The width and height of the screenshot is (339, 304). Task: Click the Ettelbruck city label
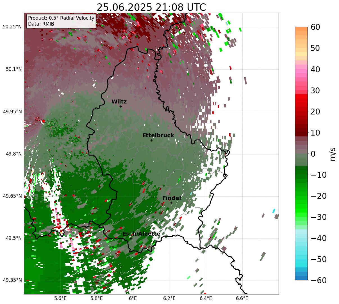(x=158, y=136)
